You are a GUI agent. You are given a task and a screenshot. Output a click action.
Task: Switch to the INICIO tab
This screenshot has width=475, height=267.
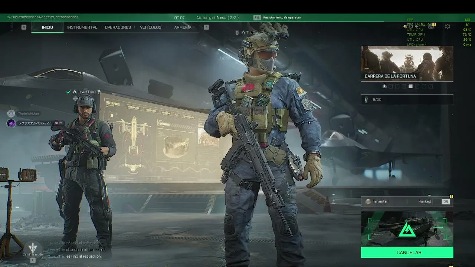point(47,27)
